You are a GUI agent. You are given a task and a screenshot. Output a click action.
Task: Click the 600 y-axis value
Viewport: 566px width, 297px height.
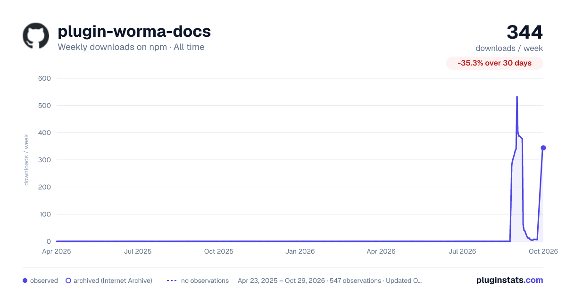pos(44,78)
